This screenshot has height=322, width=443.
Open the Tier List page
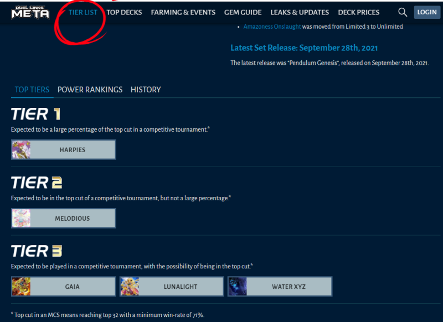point(83,12)
